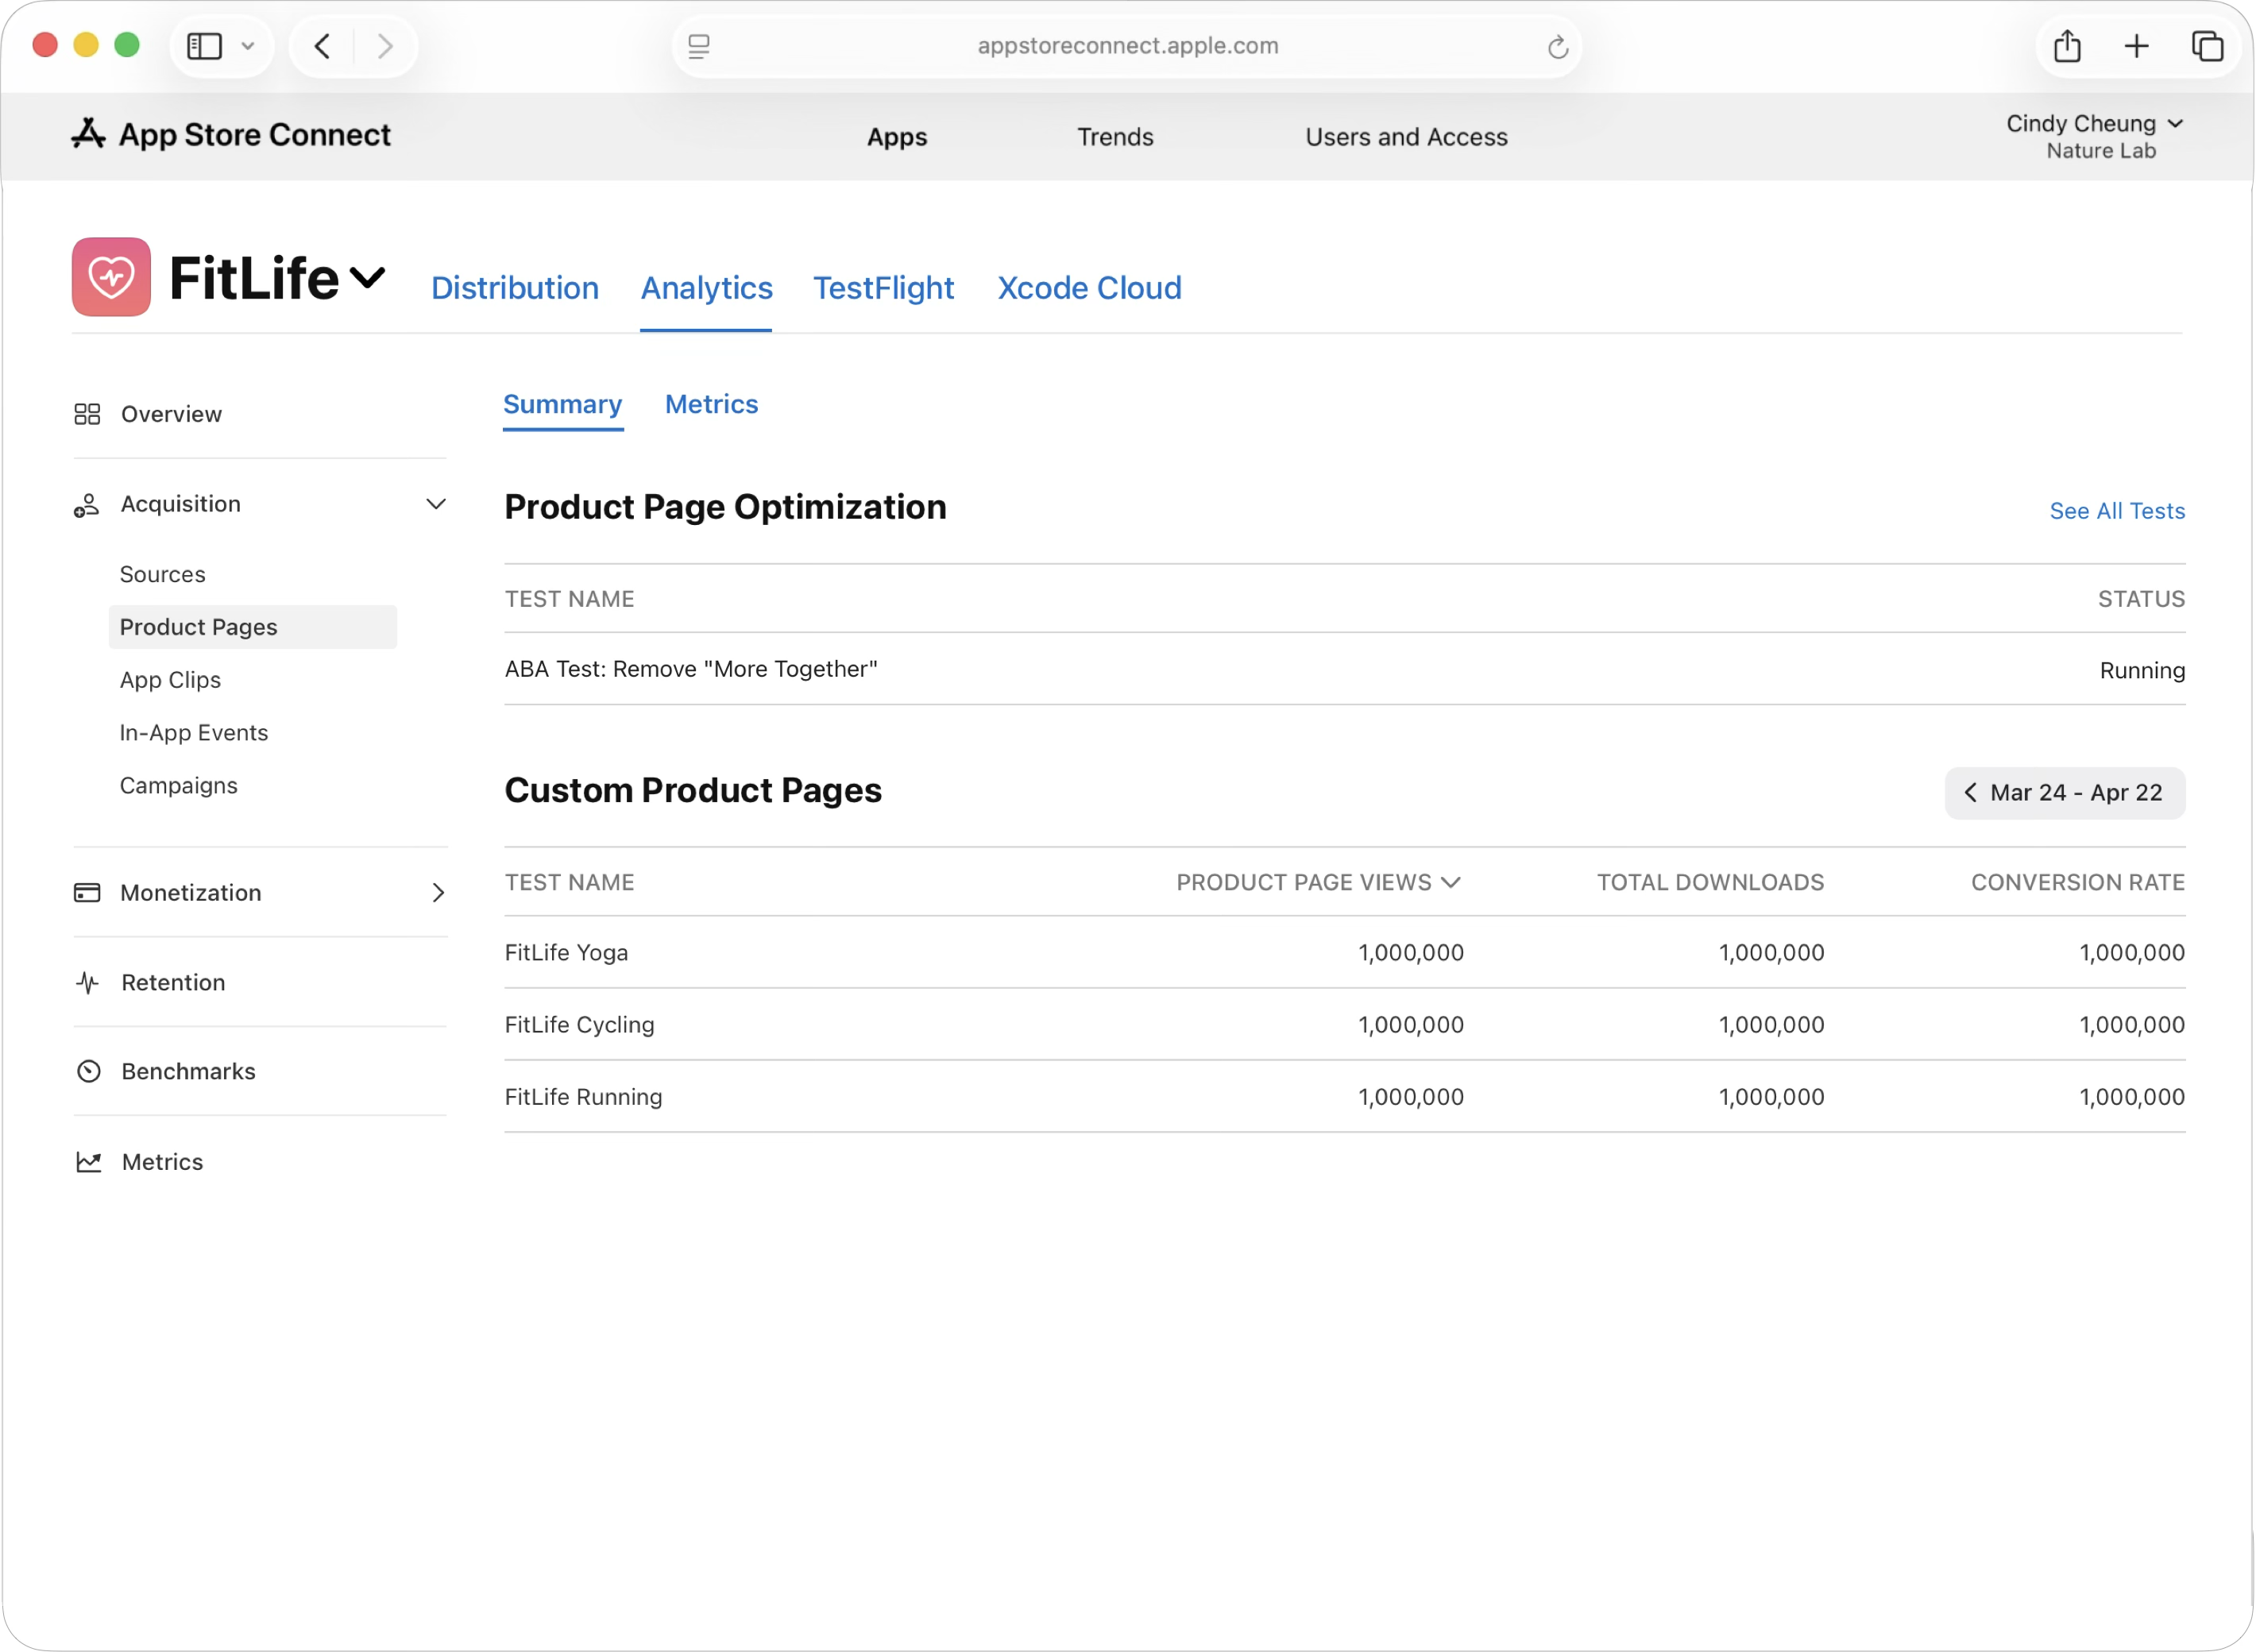Click the Benchmarks clock icon
The height and width of the screenshot is (1652, 2256).
(88, 1070)
